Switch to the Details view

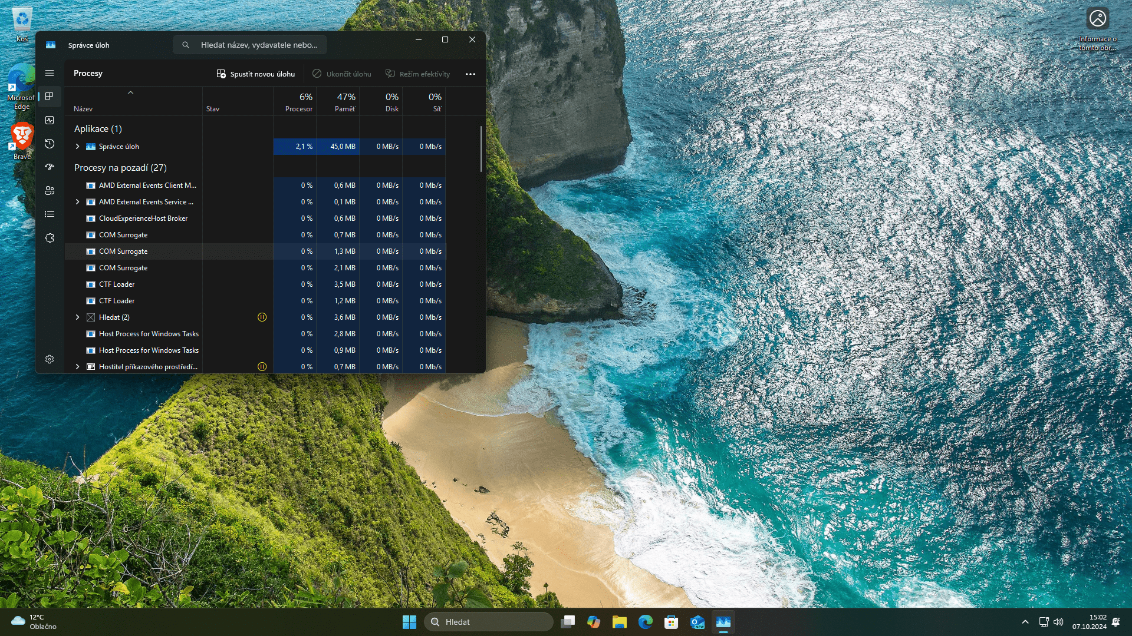tap(50, 214)
